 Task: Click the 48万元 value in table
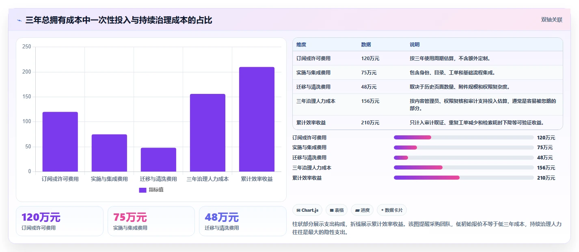point(369,87)
